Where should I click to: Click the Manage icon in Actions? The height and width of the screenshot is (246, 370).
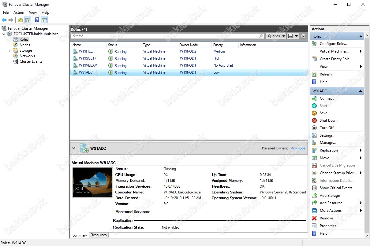click(314, 143)
